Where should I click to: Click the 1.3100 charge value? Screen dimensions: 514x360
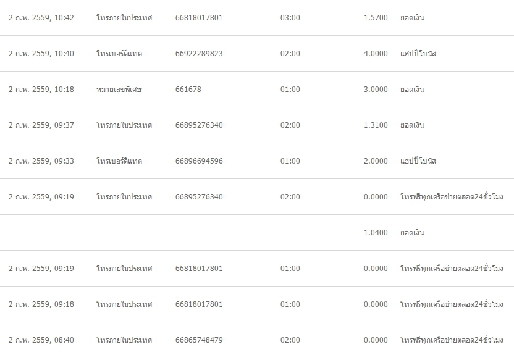point(376,125)
